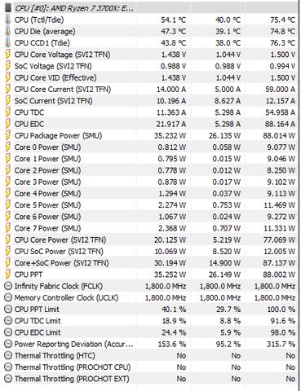Collapse the AMD Ryzen 7 3700X sensor group
301x391 pixels.
[8, 8]
